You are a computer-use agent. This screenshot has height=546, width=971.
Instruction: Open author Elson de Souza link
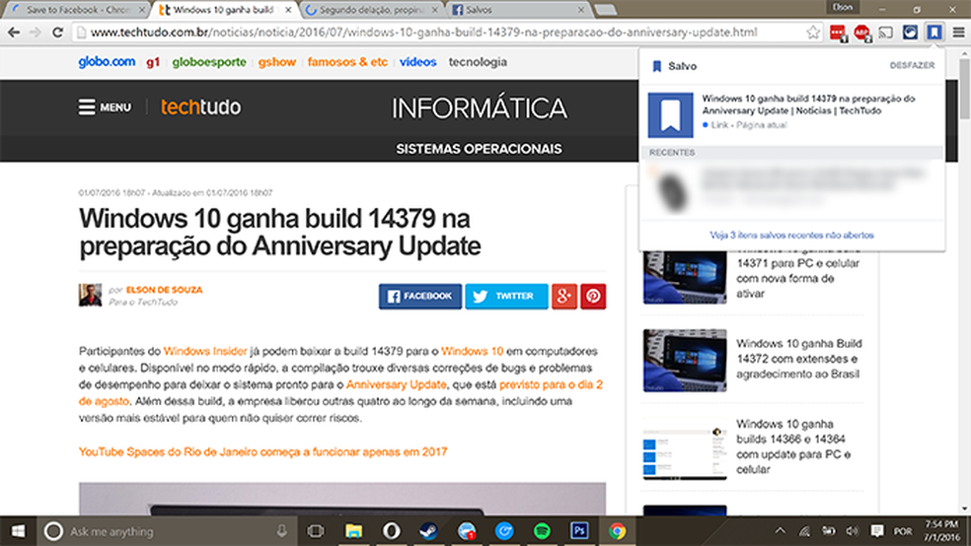(164, 290)
